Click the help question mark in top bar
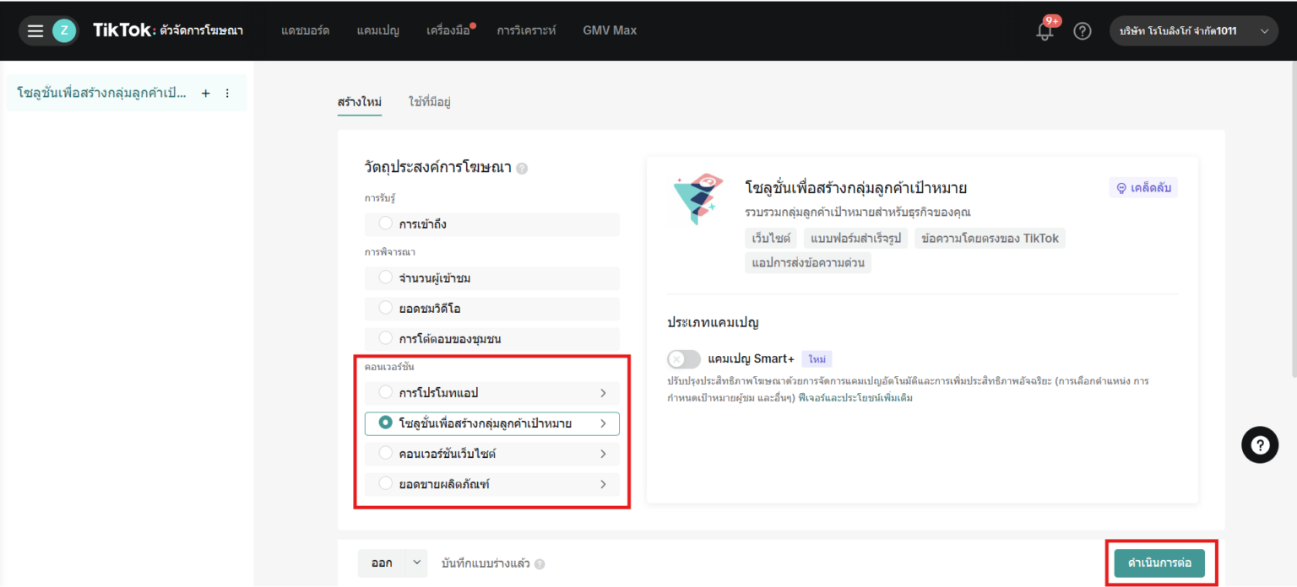 click(x=1083, y=30)
